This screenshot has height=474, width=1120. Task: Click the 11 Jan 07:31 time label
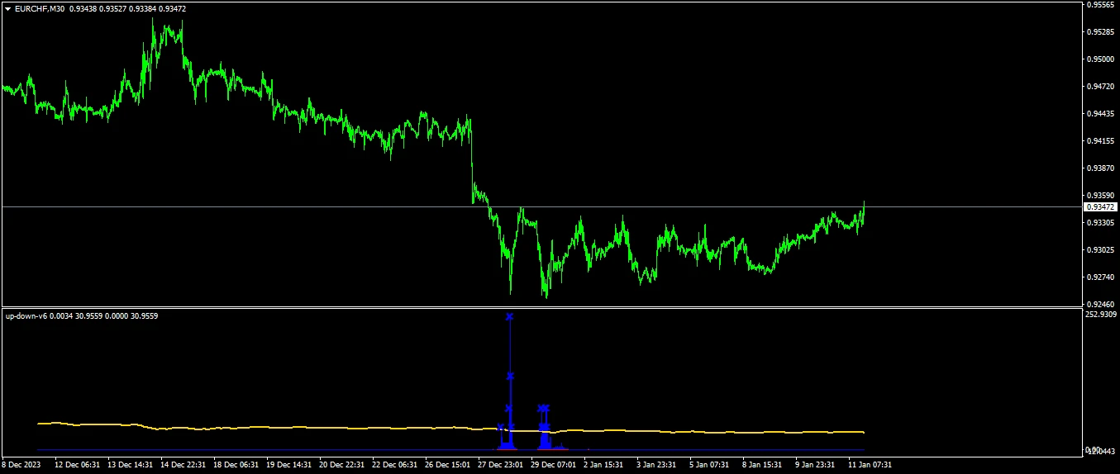tap(871, 464)
